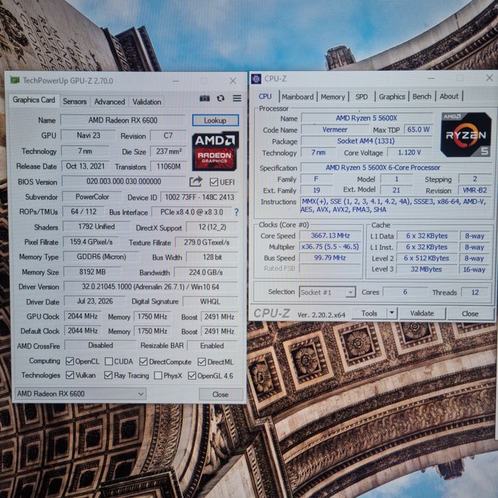Select the Graphics Card tab in GPU-Z
This screenshot has width=498, height=498.
(x=33, y=100)
